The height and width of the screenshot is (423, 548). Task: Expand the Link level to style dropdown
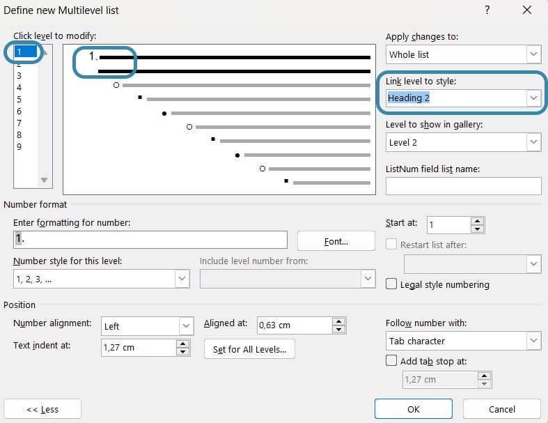click(x=533, y=98)
